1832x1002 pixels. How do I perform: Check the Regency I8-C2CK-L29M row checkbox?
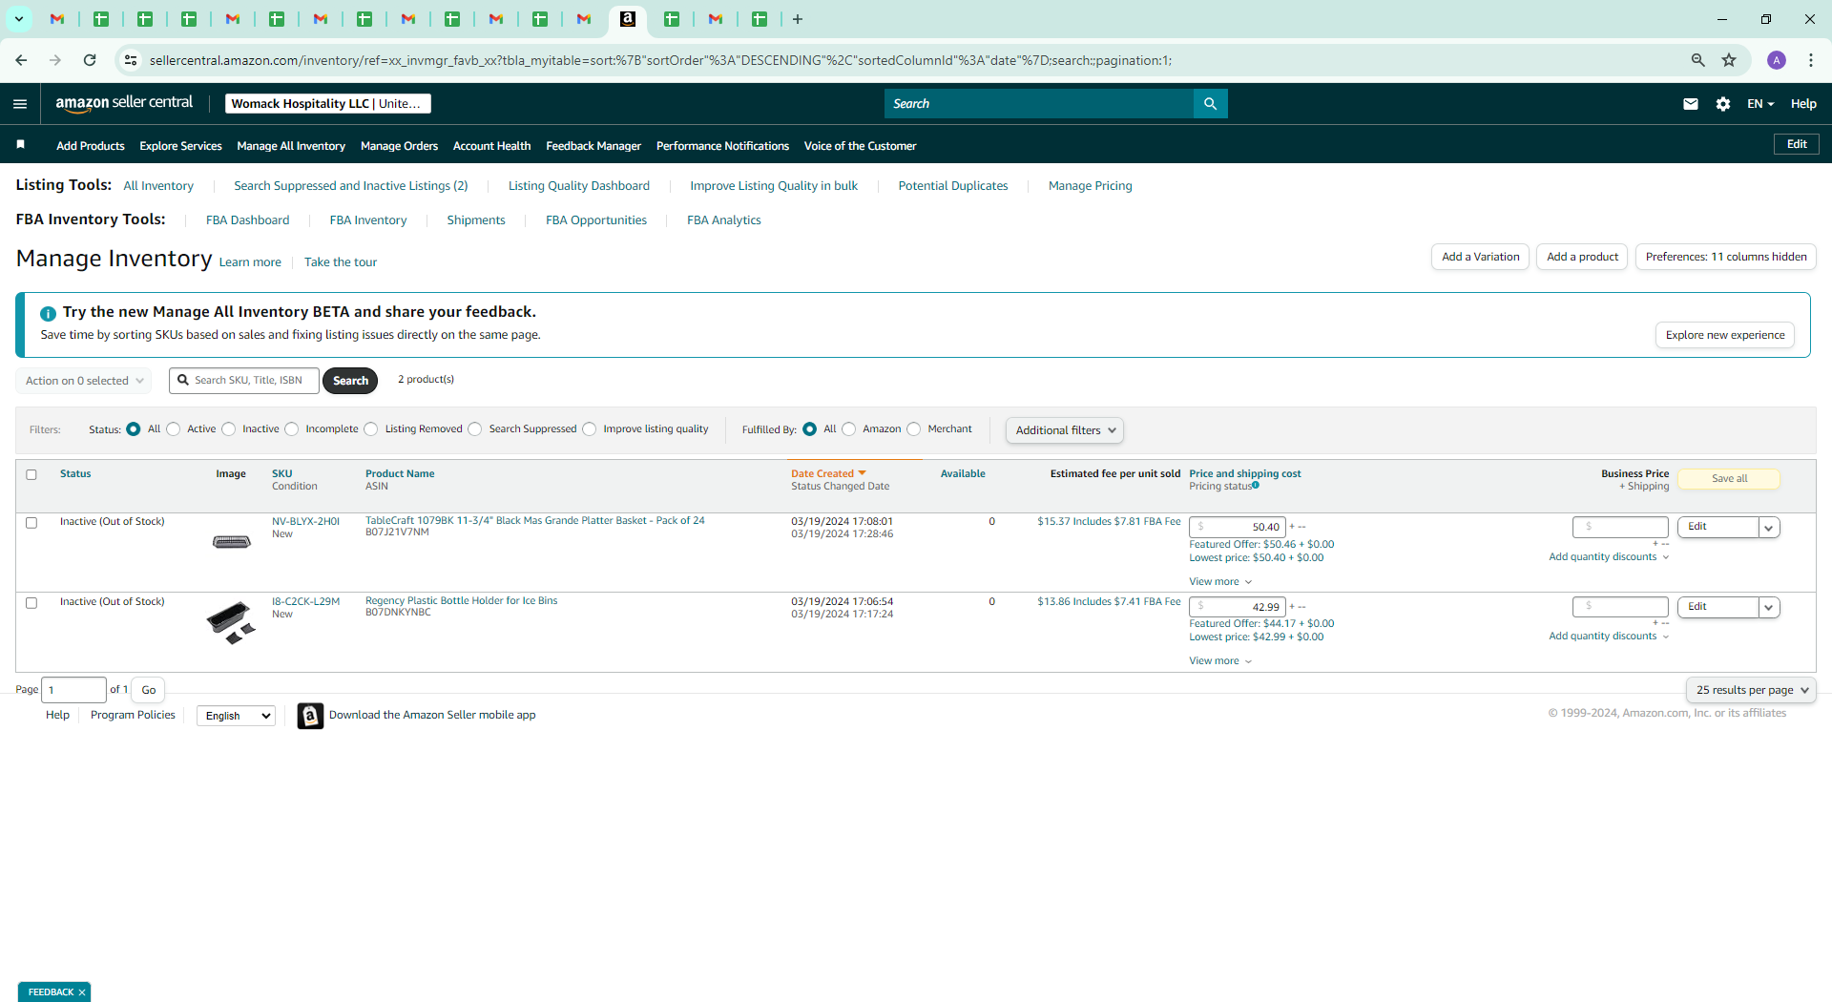coord(31,603)
